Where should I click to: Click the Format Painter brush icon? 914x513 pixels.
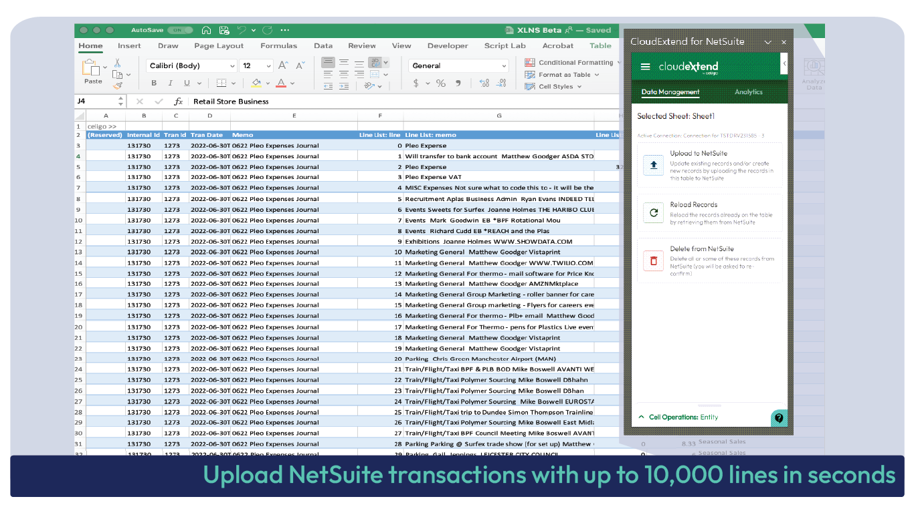tap(117, 85)
